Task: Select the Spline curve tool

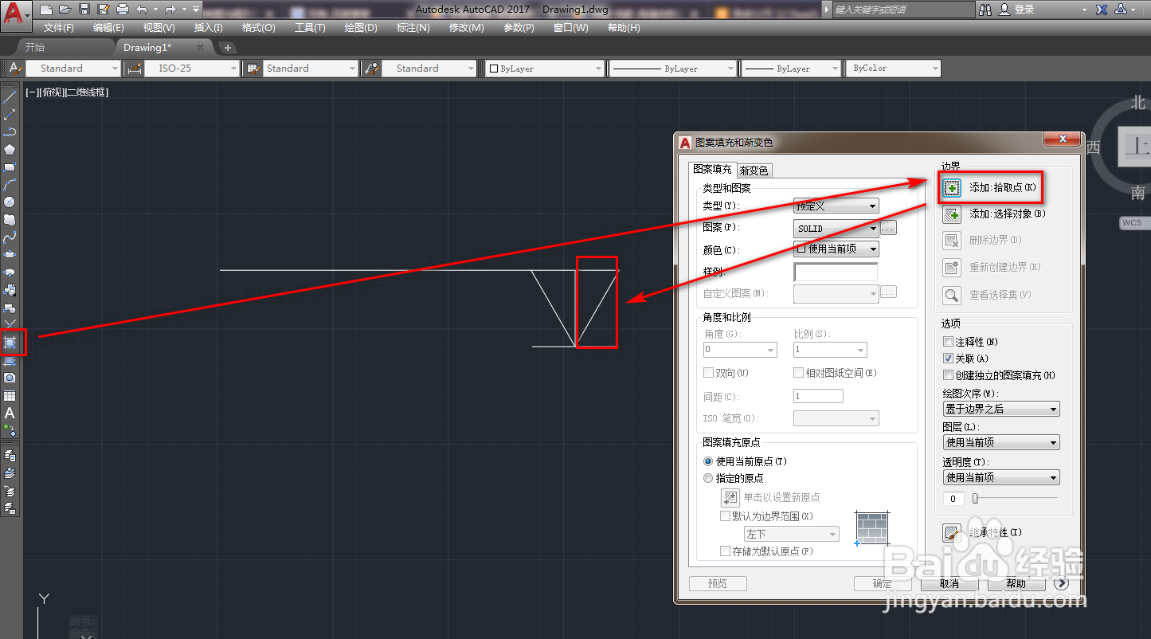Action: pos(10,237)
